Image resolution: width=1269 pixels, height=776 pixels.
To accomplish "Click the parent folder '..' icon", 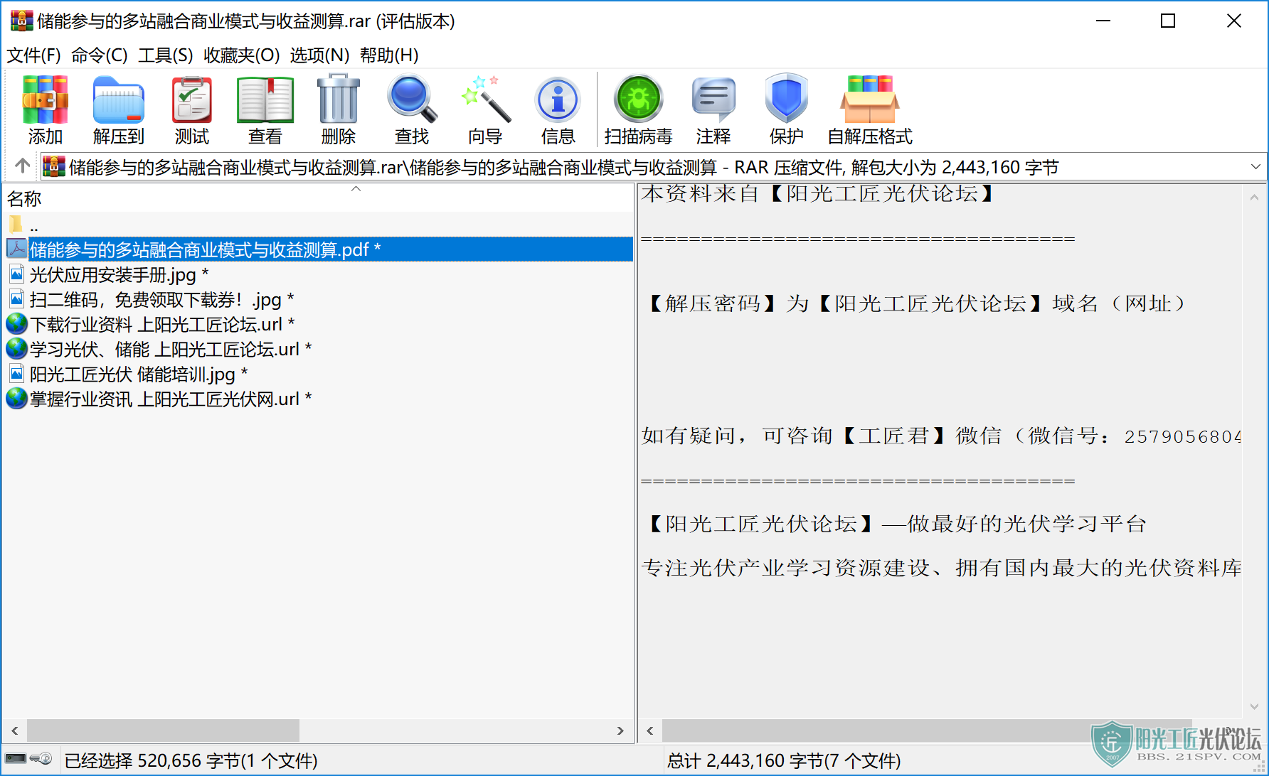I will tap(16, 225).
